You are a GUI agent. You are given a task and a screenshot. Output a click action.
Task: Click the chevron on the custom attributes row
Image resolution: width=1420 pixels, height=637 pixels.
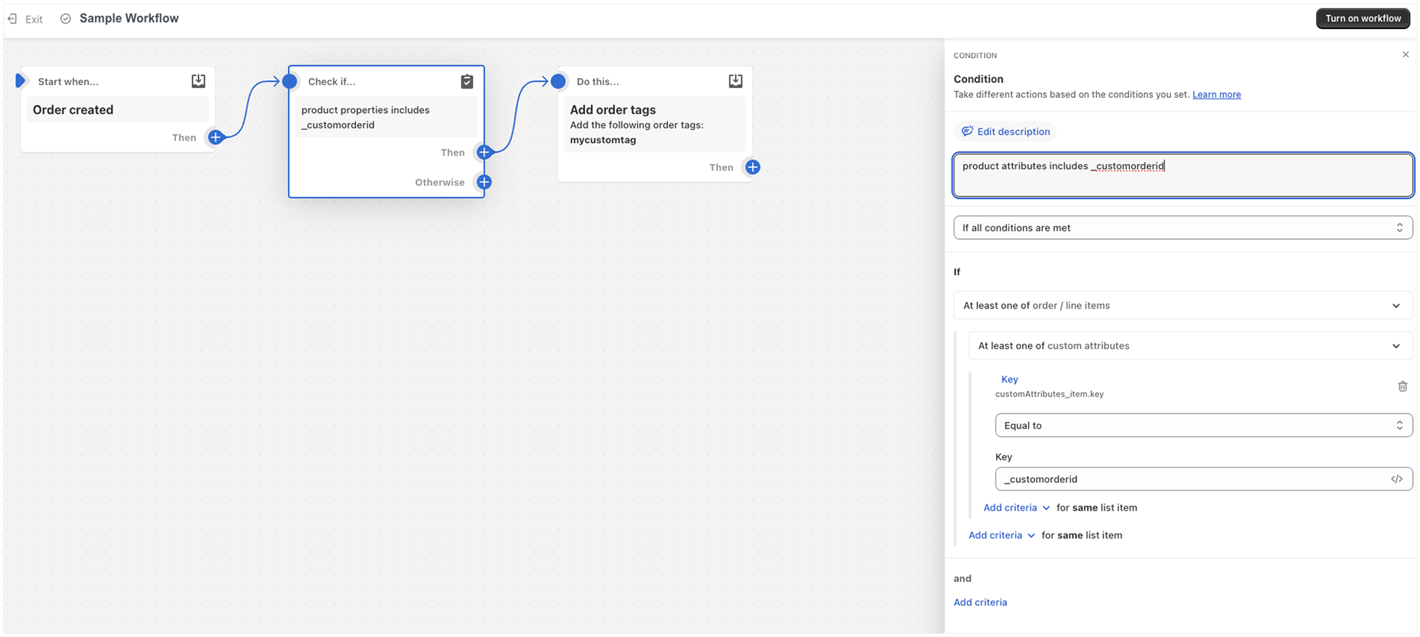coord(1396,346)
